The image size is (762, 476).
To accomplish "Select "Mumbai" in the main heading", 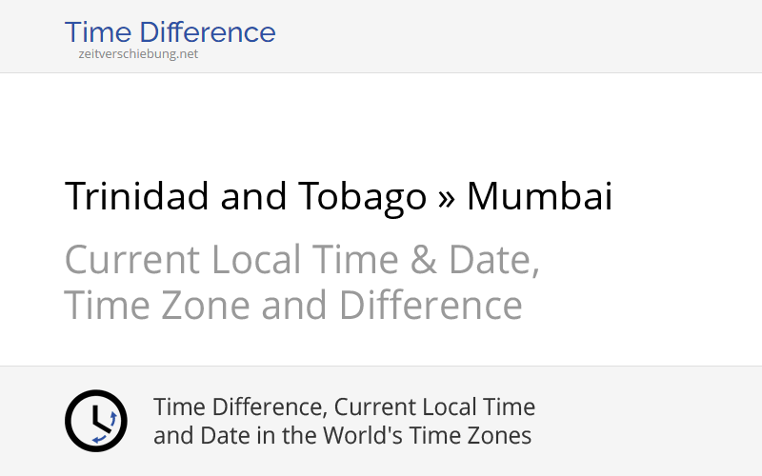I will coord(539,197).
